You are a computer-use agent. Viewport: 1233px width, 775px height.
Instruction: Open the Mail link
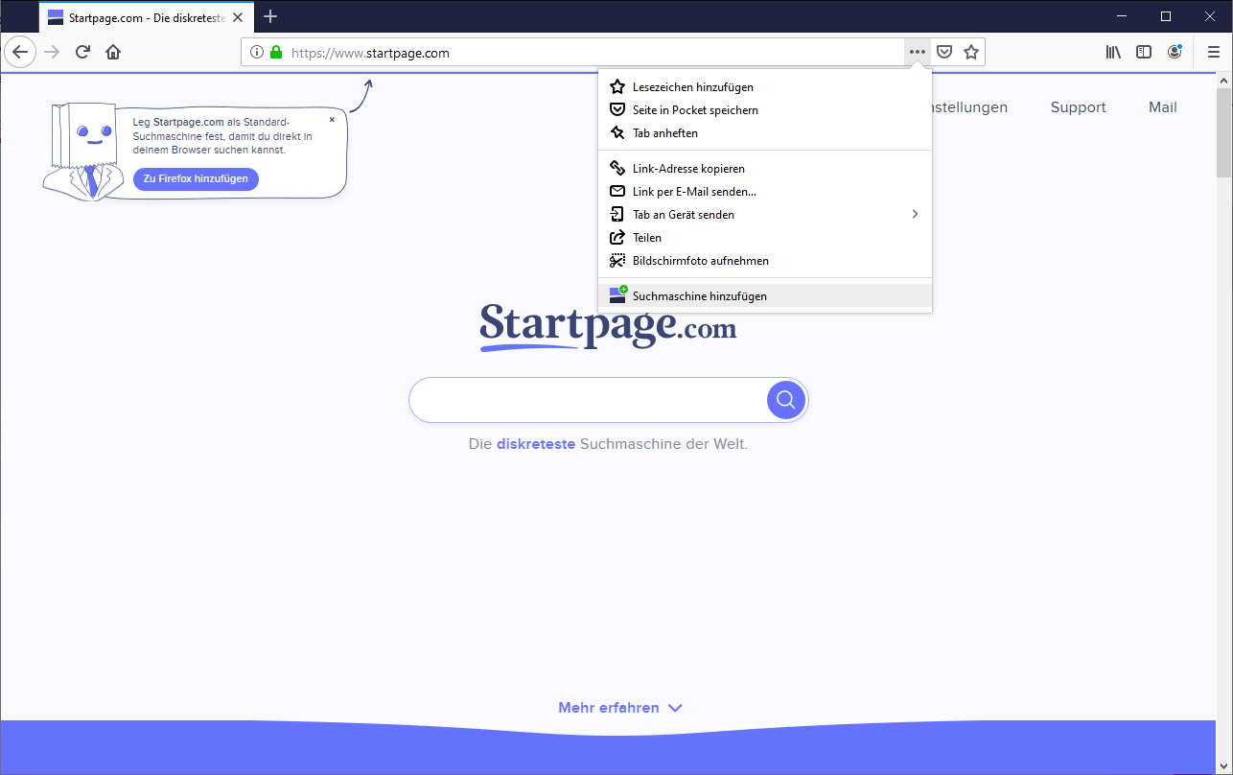click(x=1162, y=107)
